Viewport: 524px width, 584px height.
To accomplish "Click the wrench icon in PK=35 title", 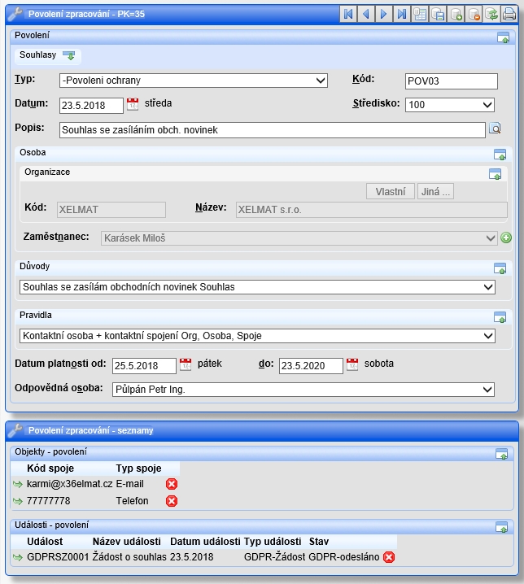I will (15, 14).
